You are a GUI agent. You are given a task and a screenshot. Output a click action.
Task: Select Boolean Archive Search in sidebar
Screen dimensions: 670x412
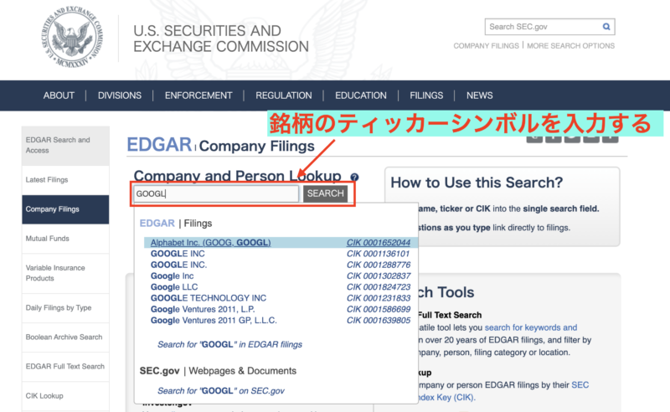click(65, 337)
